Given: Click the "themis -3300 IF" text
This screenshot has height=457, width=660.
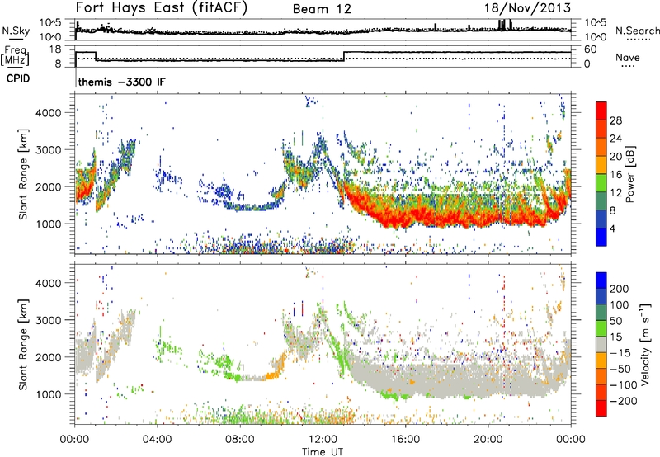Looking at the screenshot, I should [x=121, y=82].
